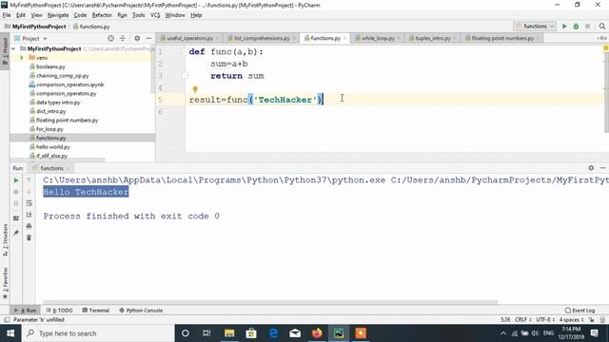Open the Structure side panel

click(5, 239)
